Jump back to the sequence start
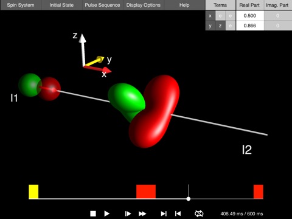The width and height of the screenshot is (292, 219). (178, 214)
